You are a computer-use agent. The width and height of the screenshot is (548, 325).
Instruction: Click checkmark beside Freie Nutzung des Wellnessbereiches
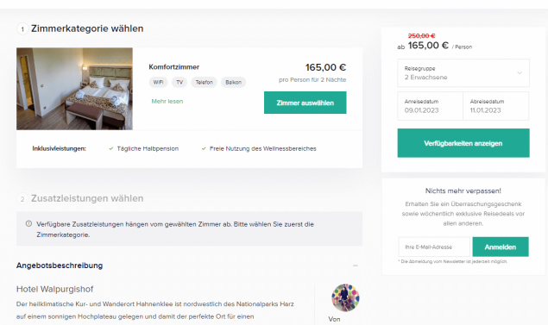(x=204, y=149)
